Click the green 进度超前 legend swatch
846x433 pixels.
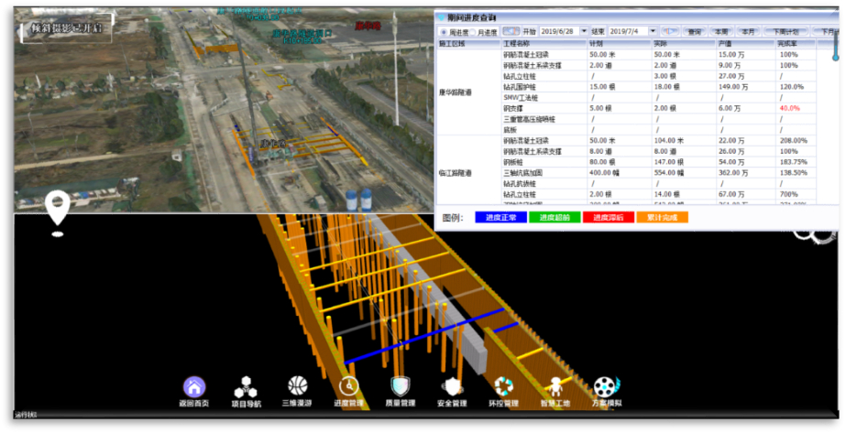554,218
